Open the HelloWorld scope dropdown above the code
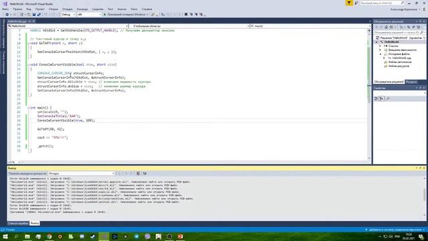 (68, 26)
